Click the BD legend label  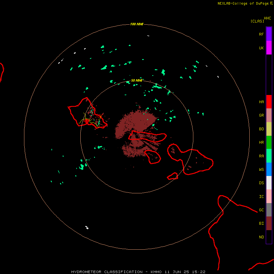[261, 129]
